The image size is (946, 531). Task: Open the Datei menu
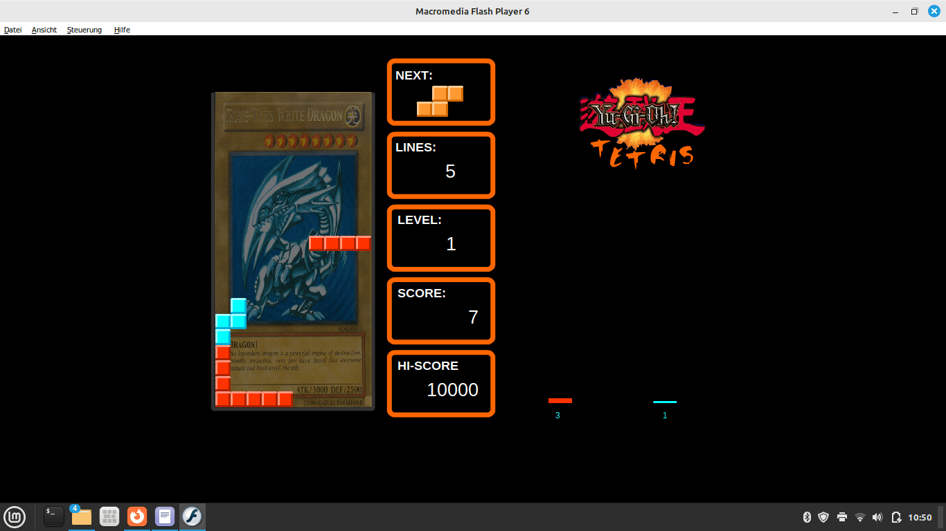[13, 30]
